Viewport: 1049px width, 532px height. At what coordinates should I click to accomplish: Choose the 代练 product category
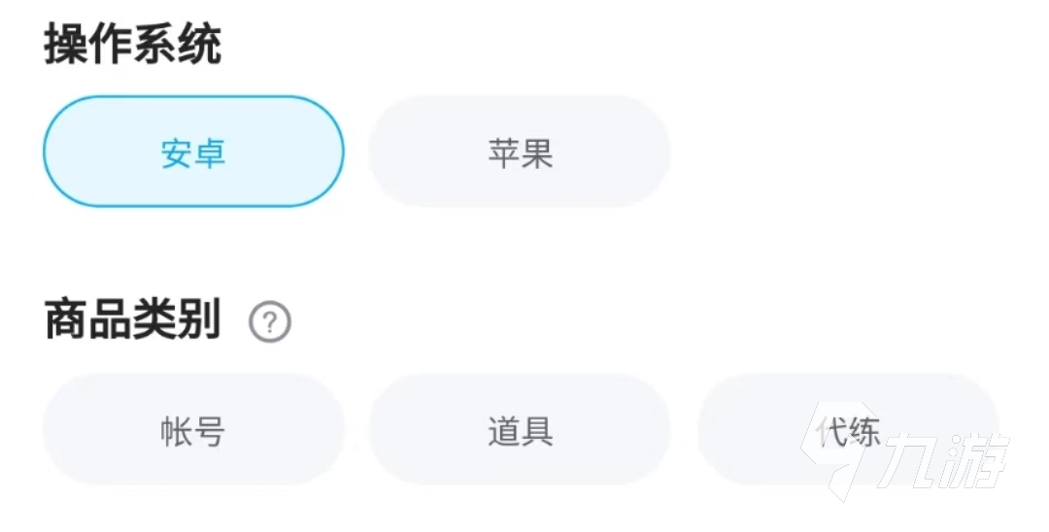847,430
